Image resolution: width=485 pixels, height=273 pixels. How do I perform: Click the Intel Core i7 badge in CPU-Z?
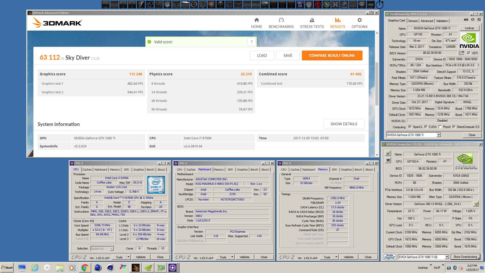pyautogui.click(x=156, y=185)
